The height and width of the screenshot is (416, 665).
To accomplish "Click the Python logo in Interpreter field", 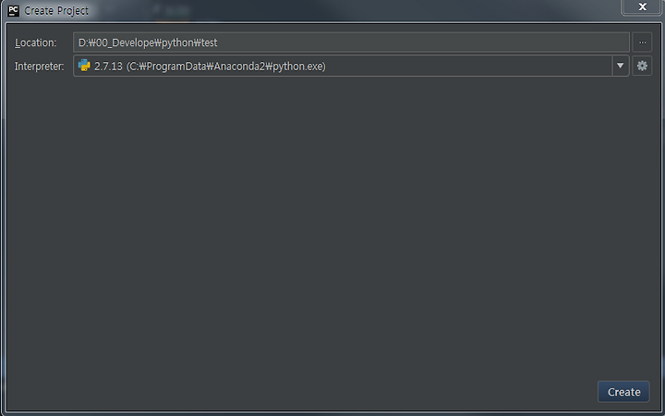I will (x=84, y=66).
